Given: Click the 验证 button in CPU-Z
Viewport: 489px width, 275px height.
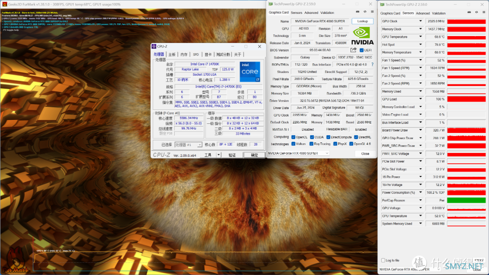Looking at the screenshot, I should point(232,155).
